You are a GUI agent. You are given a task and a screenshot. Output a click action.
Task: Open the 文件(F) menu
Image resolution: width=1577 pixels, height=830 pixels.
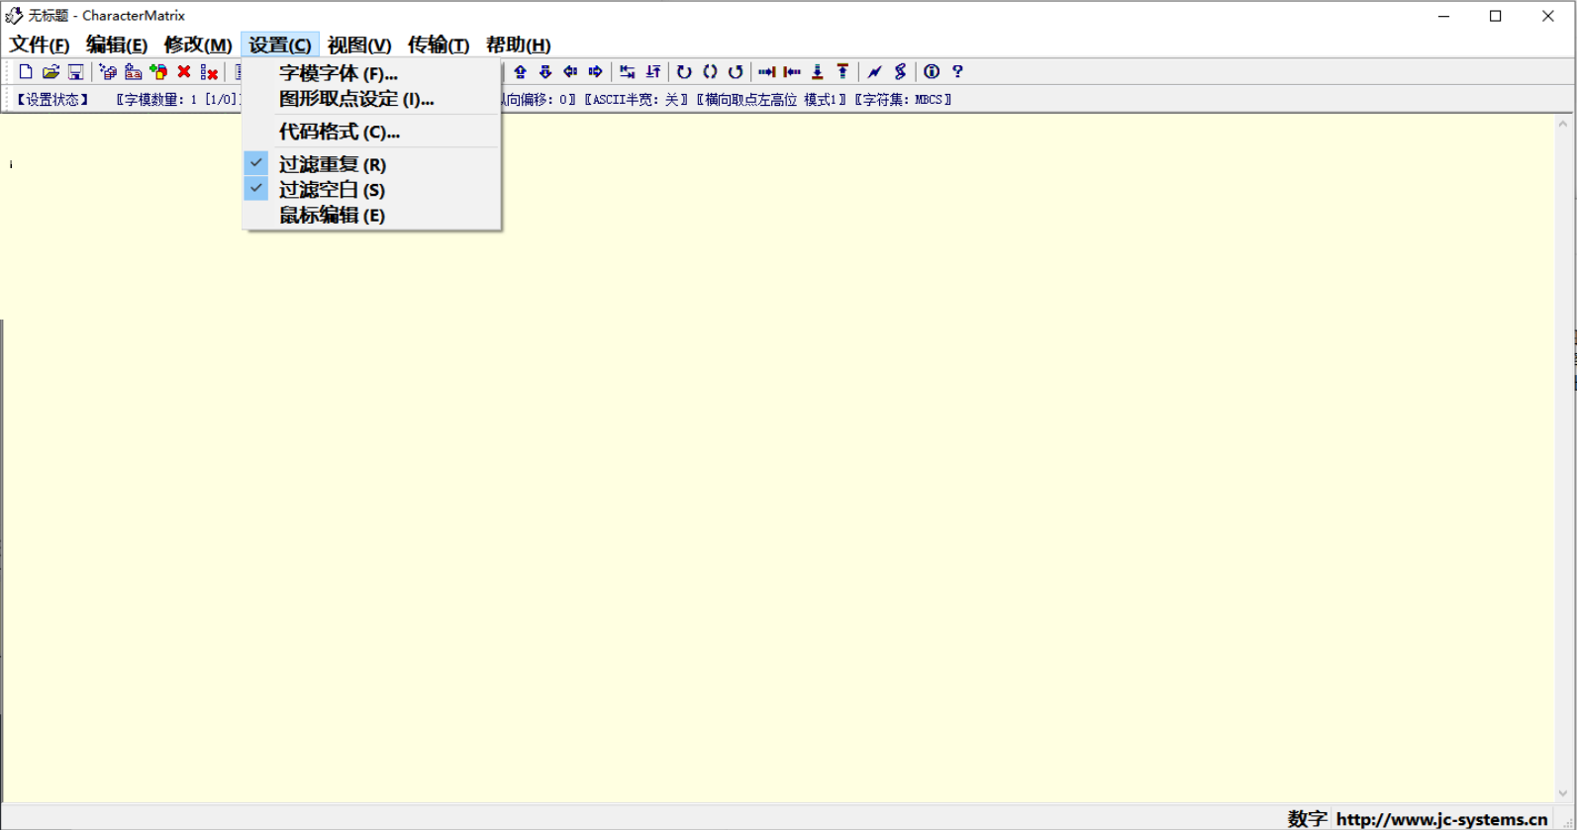40,45
